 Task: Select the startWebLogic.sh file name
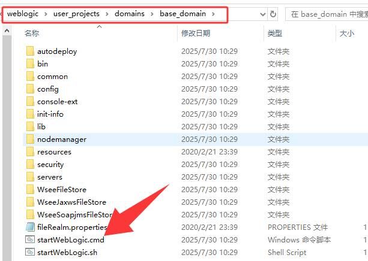[67, 253]
